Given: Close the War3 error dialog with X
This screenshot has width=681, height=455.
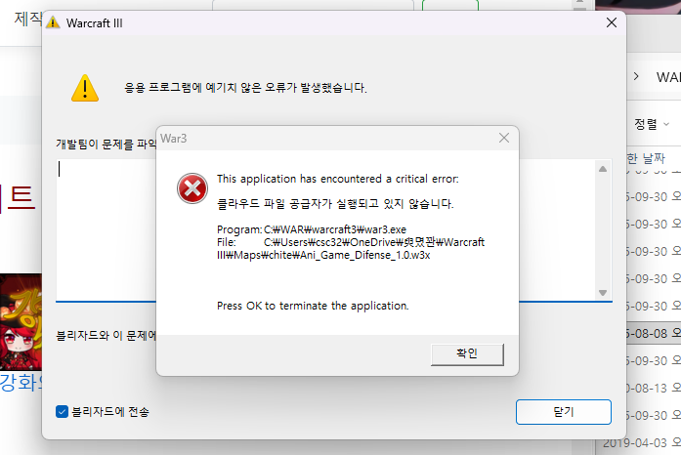Looking at the screenshot, I should click(503, 139).
